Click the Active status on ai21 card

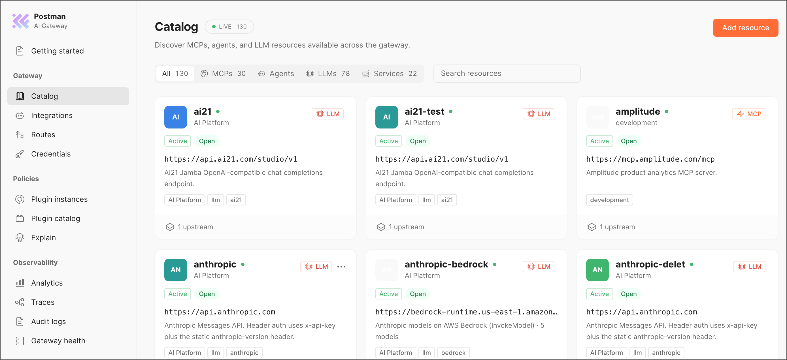tap(178, 141)
